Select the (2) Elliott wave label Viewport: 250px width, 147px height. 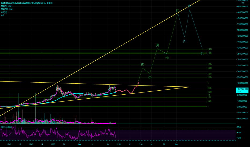click(150, 78)
